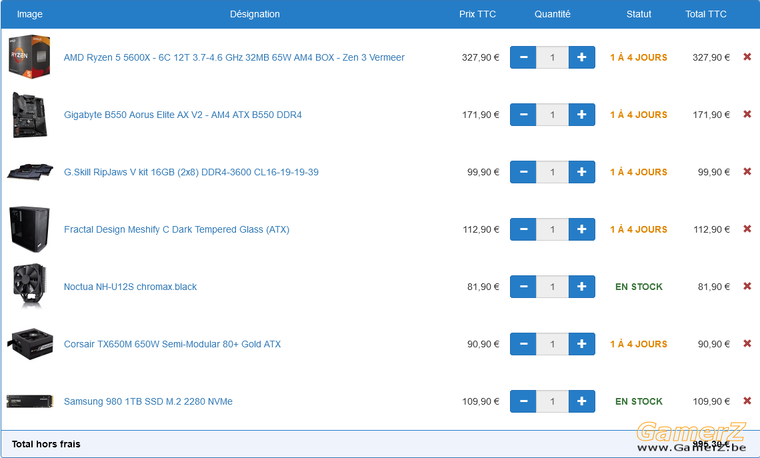This screenshot has height=458, width=760.
Task: Click 1 À 4 JOURS status of Corsair
Action: 639,344
